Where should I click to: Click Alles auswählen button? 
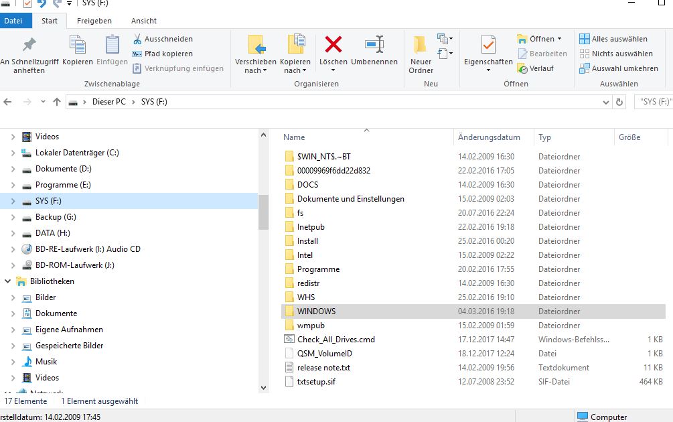(x=613, y=39)
